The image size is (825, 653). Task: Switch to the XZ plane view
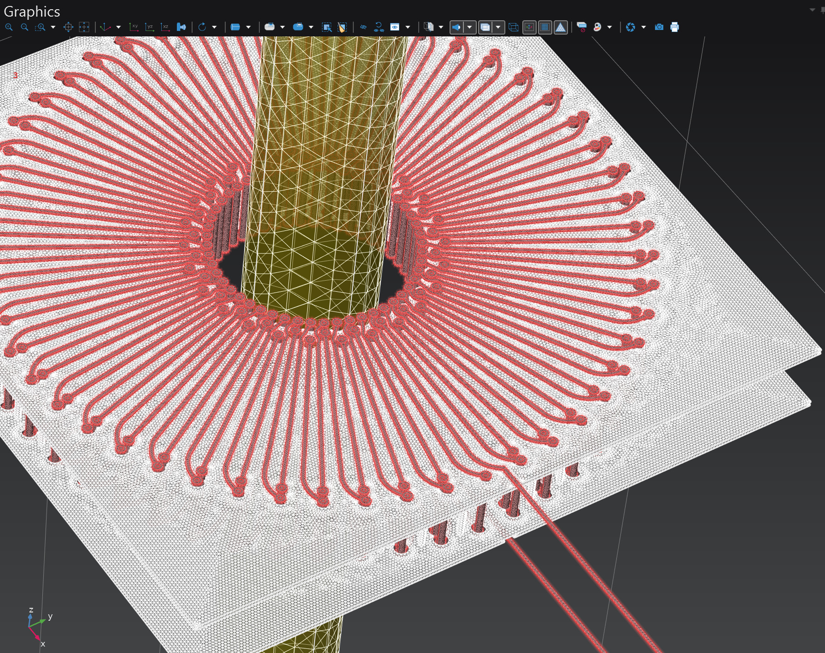165,27
